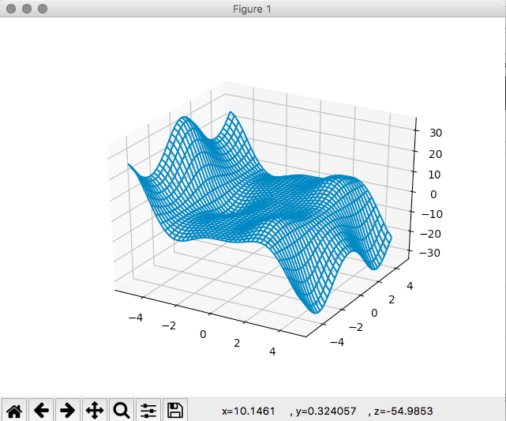The height and width of the screenshot is (421, 506).
Task: Click the status bar y=0.324057 readout
Action: coord(325,411)
